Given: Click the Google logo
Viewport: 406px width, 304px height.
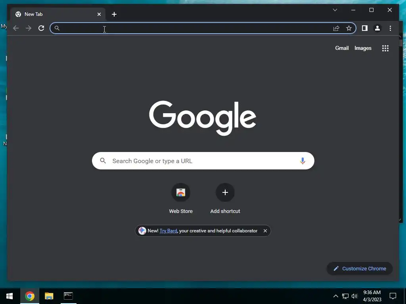Looking at the screenshot, I should 203,118.
